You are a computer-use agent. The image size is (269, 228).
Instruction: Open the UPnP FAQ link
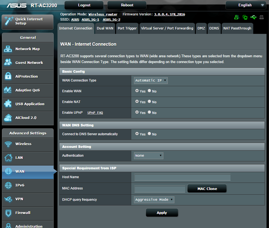pos(95,113)
